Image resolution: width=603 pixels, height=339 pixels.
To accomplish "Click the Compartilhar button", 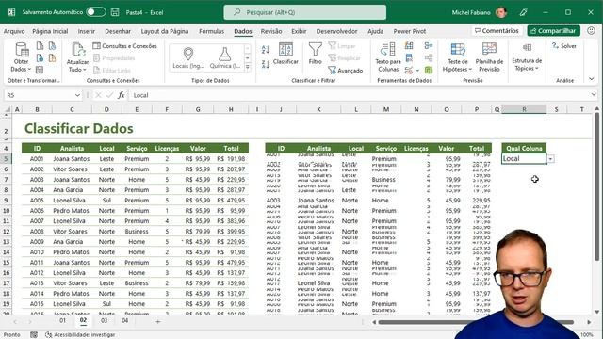I will pyautogui.click(x=553, y=31).
